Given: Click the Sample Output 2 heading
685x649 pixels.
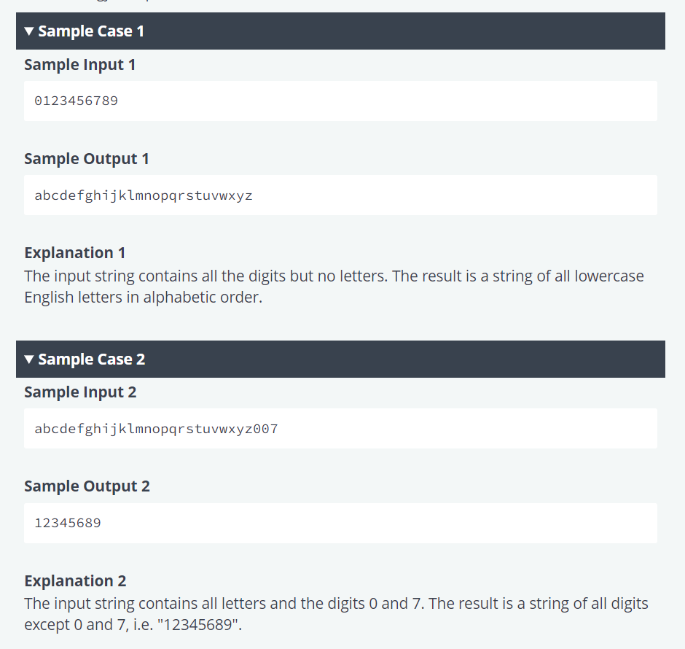Looking at the screenshot, I should [x=87, y=486].
